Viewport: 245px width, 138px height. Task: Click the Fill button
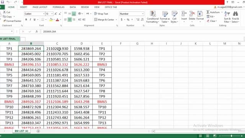tap(211, 16)
